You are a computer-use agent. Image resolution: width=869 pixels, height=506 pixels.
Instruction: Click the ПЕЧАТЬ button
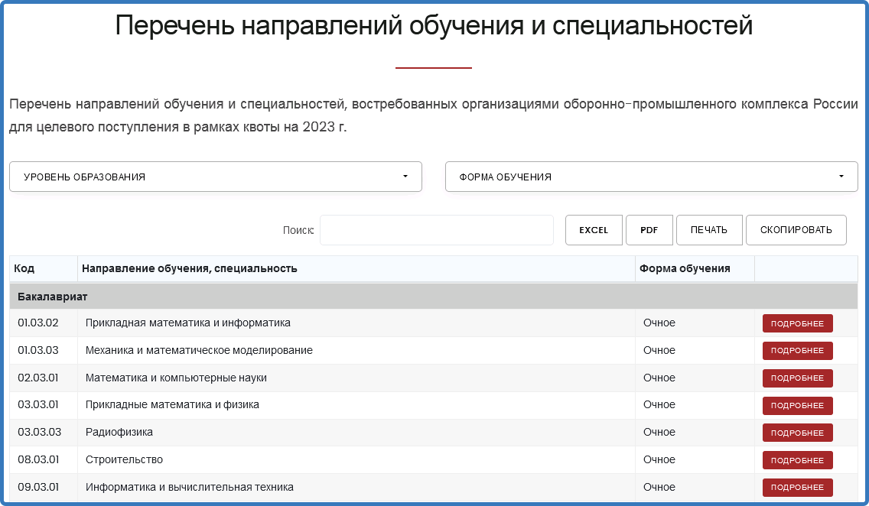click(x=708, y=229)
